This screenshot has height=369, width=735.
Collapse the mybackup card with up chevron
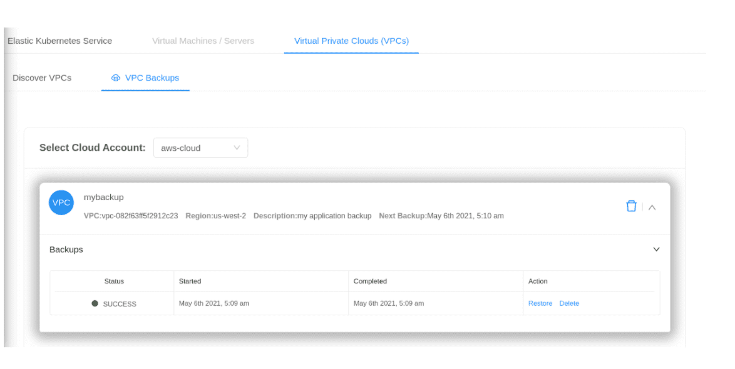pos(652,207)
